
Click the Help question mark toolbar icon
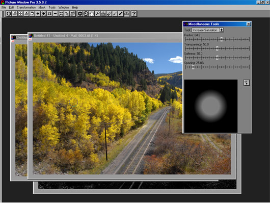pos(134,14)
